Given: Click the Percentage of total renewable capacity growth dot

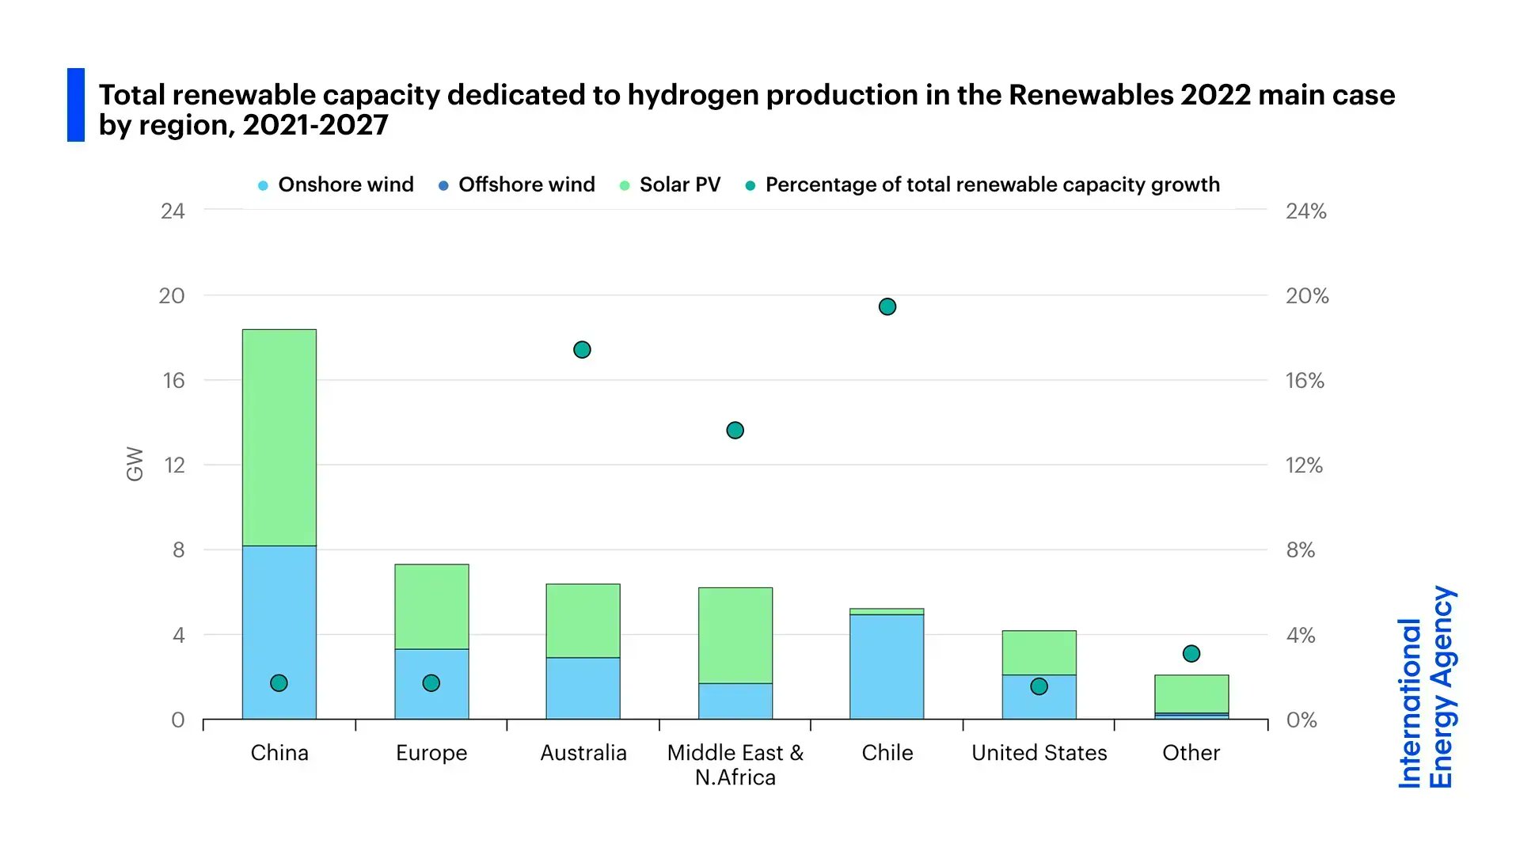Looking at the screenshot, I should coord(750,184).
